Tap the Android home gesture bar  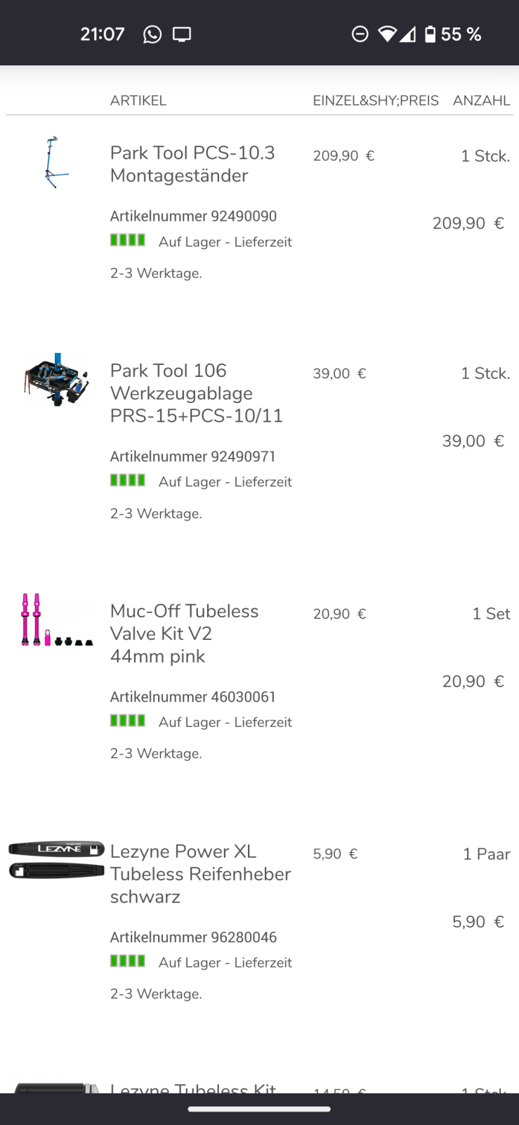259,1110
